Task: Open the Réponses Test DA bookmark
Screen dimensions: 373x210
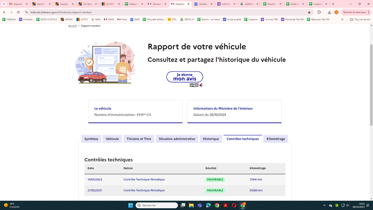Action: pyautogui.click(x=318, y=19)
